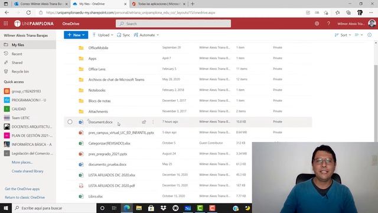Open the view options dropdown
The image size is (378, 213).
coord(359,35)
